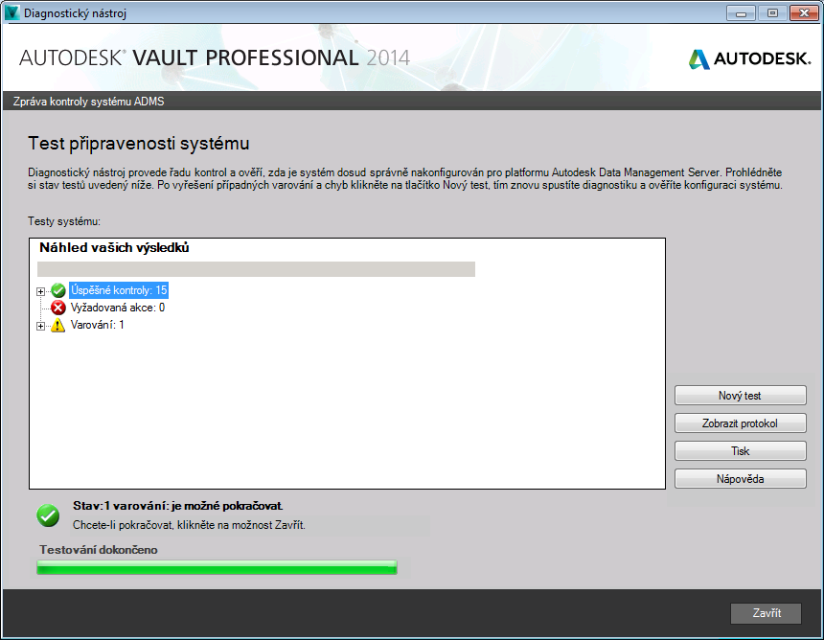Click the Testování dokončeno label
Image resolution: width=824 pixels, height=640 pixels.
point(99,550)
